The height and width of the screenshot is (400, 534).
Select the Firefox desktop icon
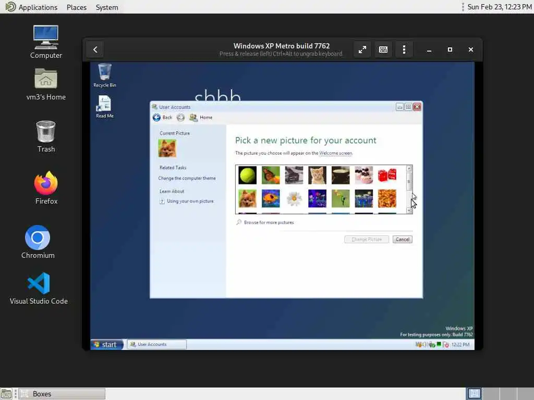tap(46, 188)
